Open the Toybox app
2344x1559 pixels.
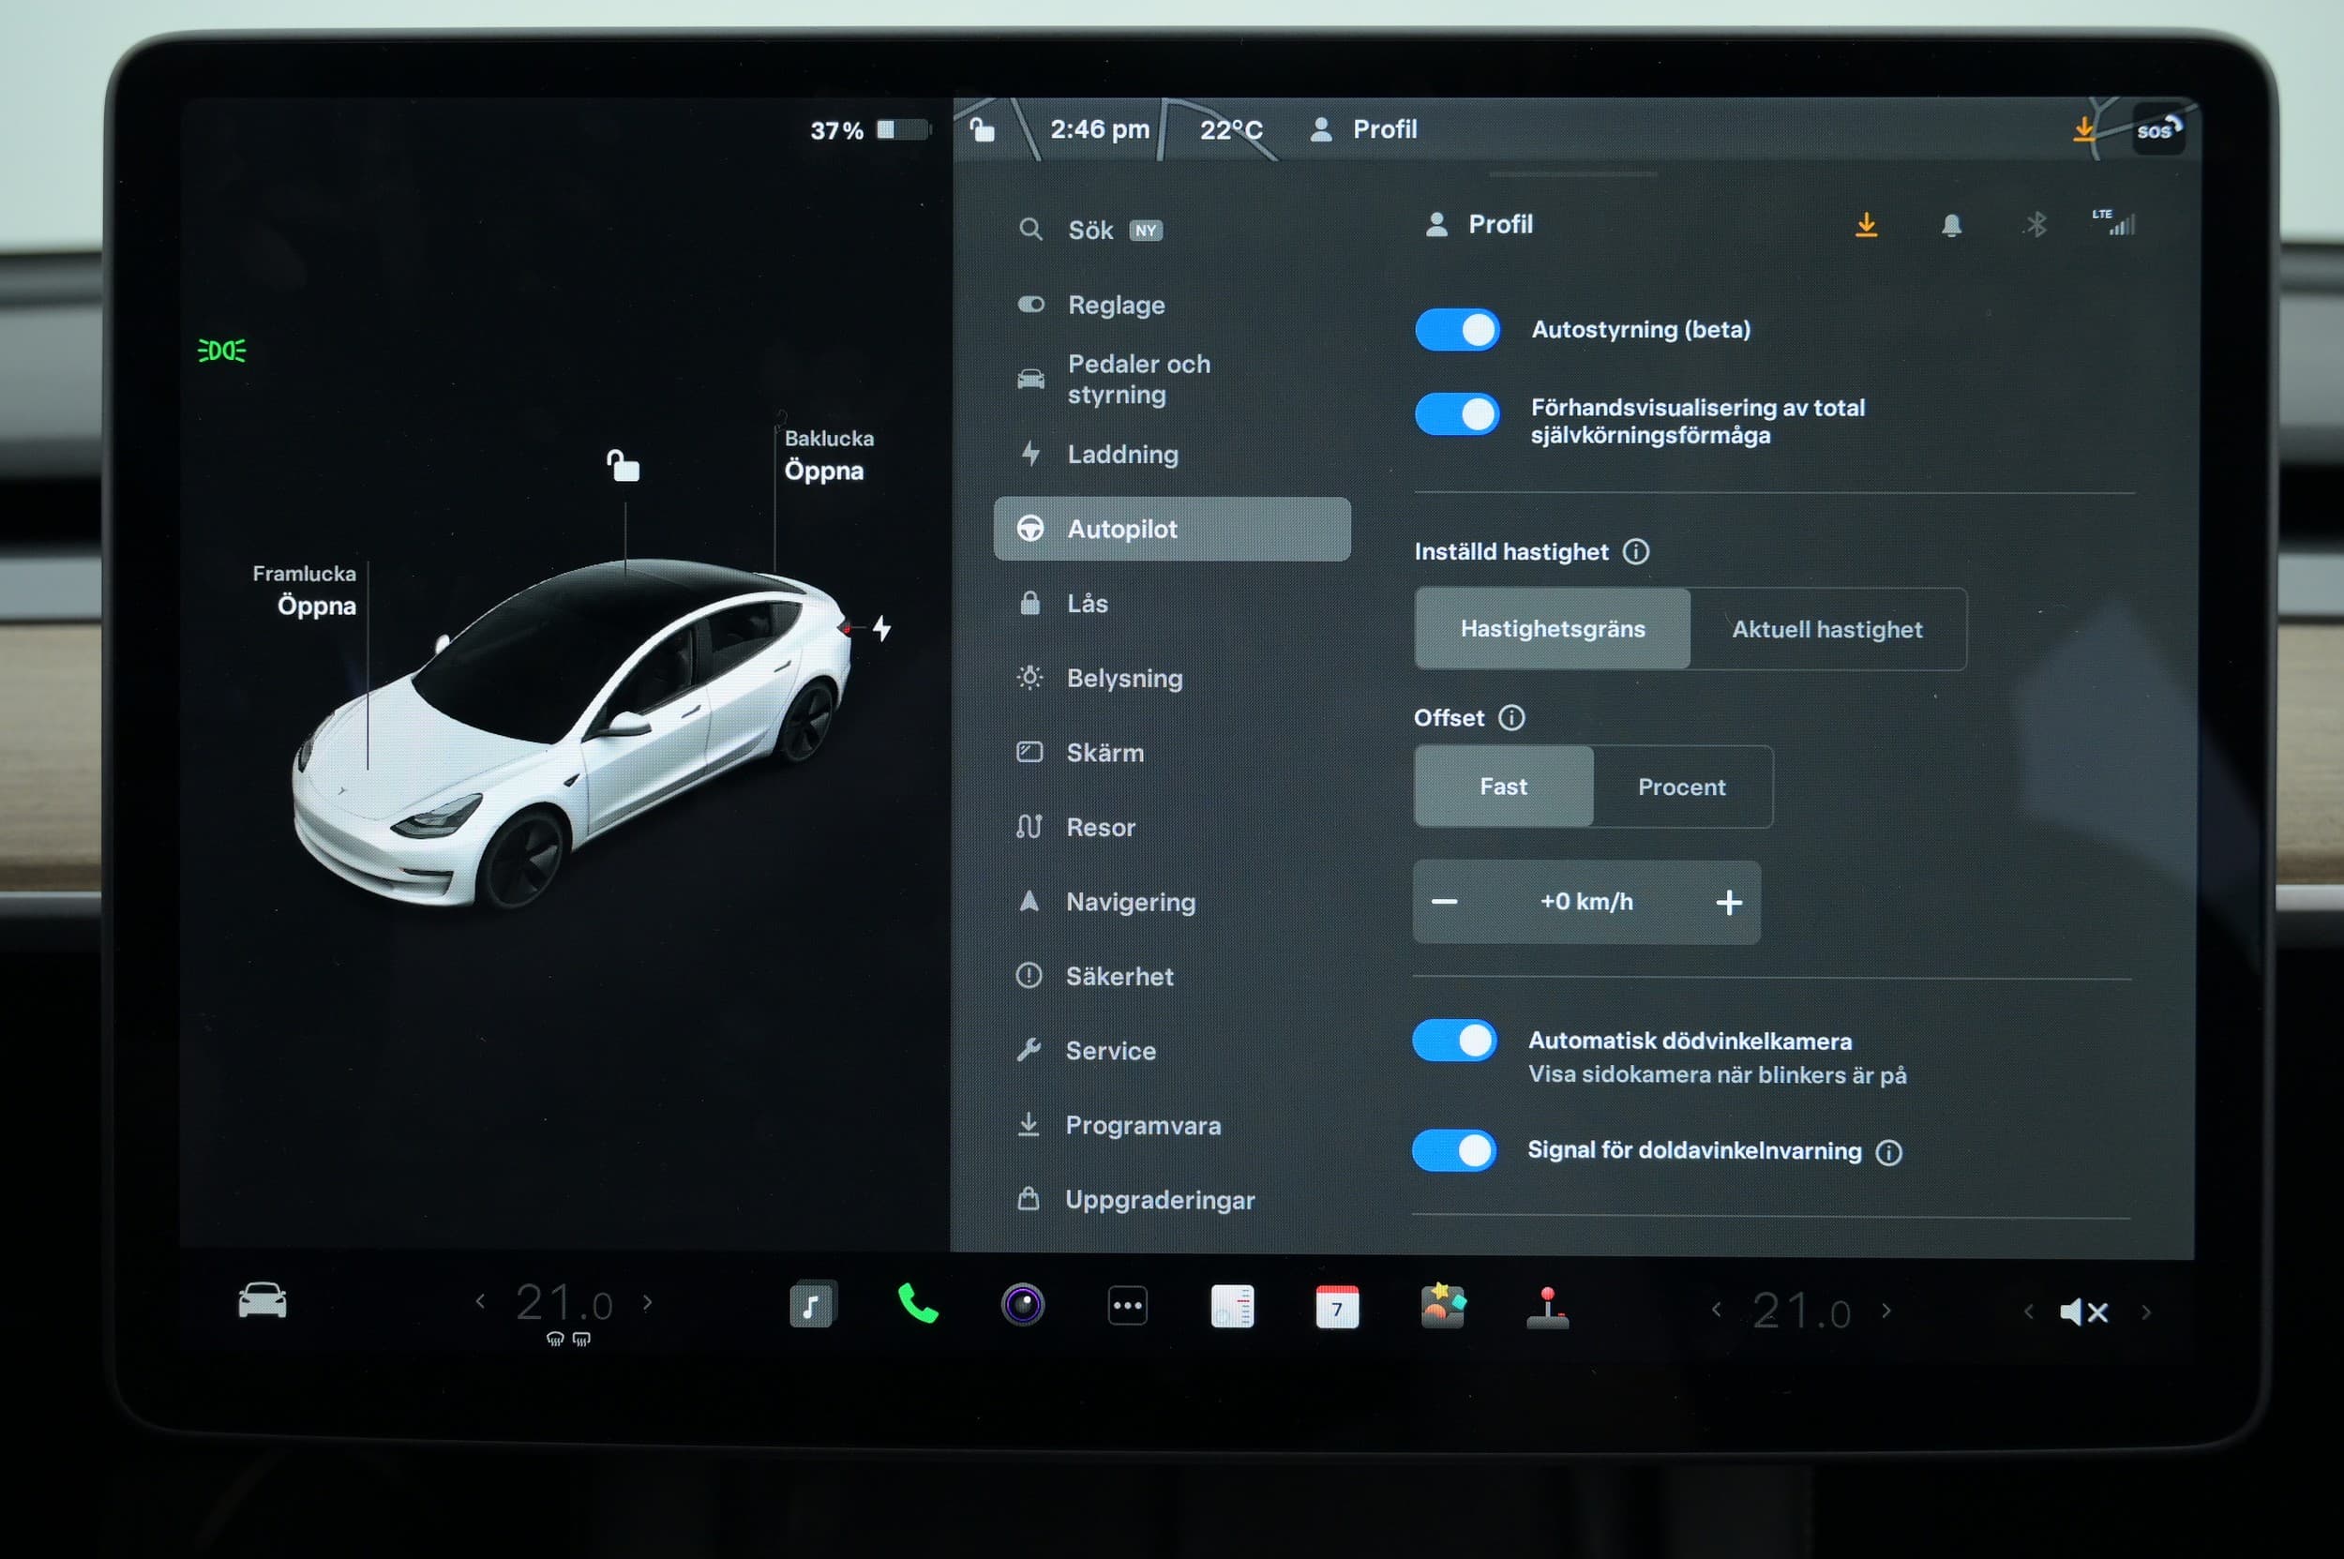tap(1442, 1306)
